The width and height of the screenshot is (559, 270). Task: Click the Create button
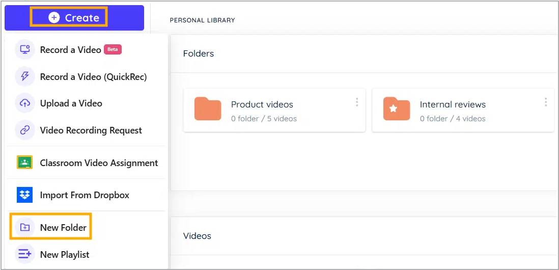click(x=74, y=18)
